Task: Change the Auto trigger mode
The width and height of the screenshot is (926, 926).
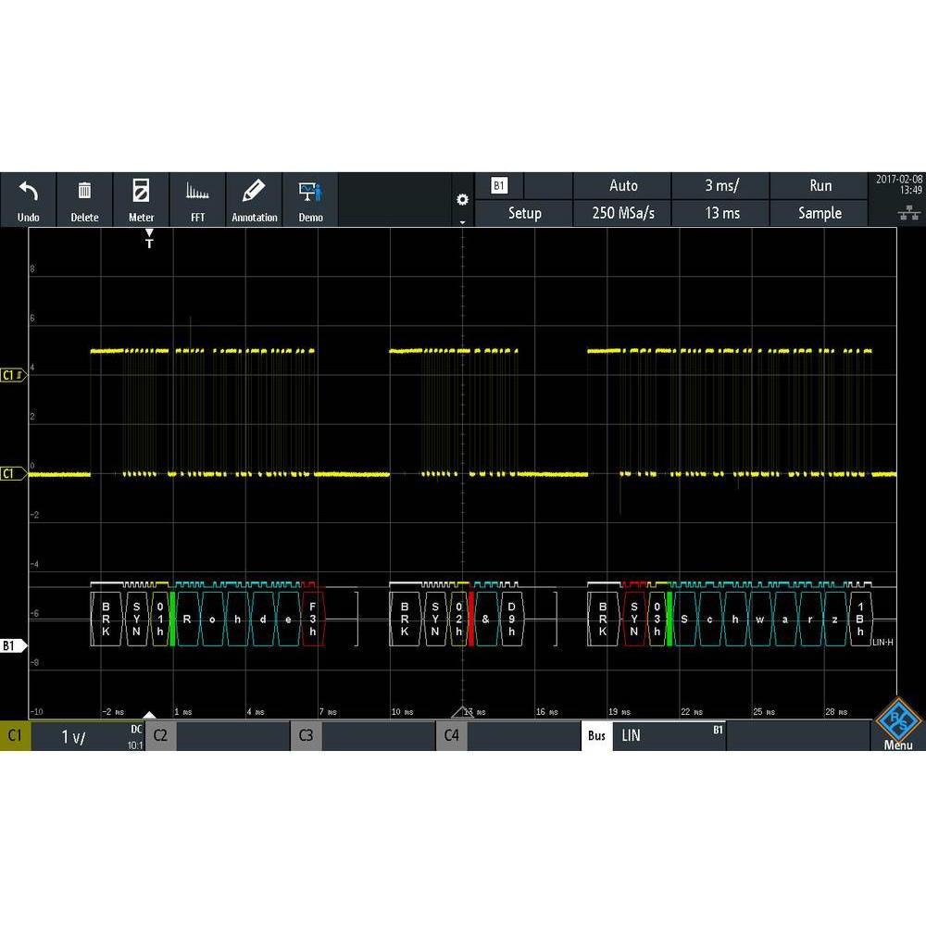Action: point(623,186)
